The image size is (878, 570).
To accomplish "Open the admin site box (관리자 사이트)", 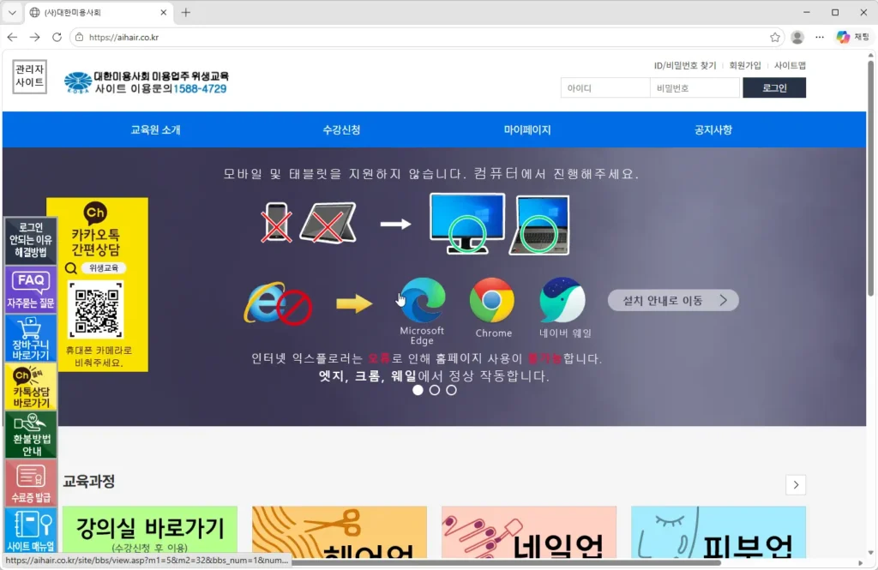I will (x=30, y=76).
